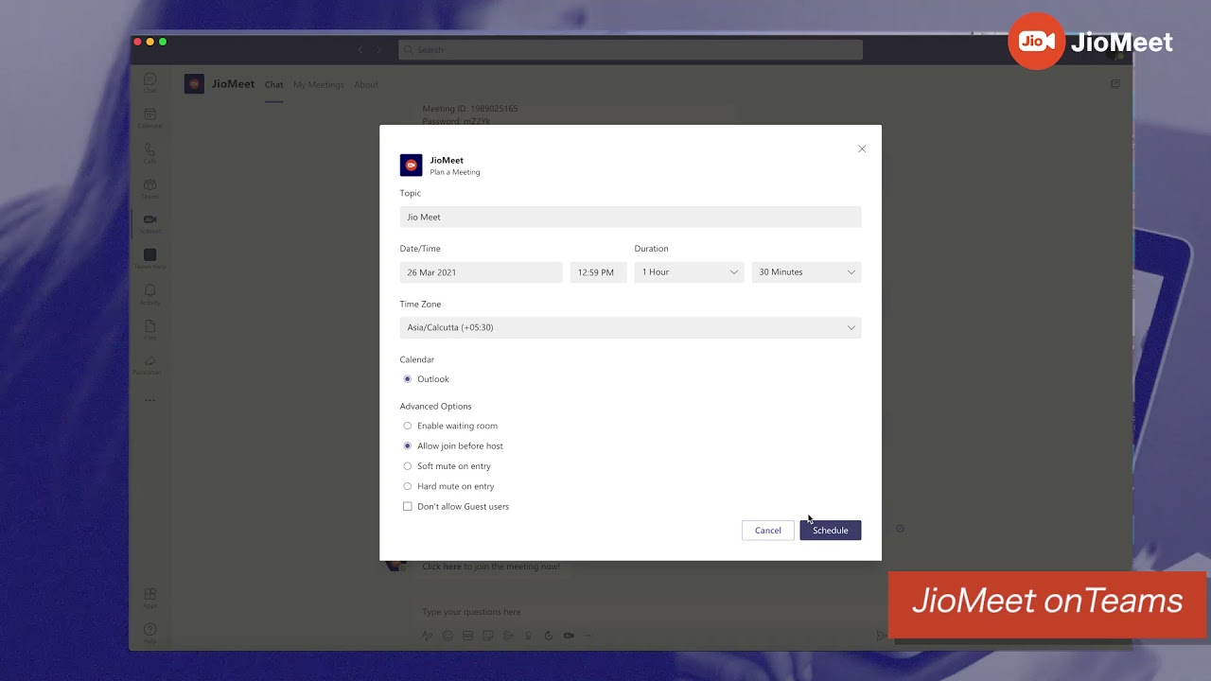
Task: Open the emoji picker in compose bar
Action: coord(448,636)
